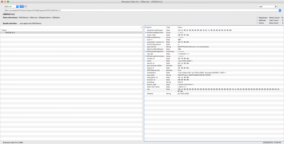The image size is (284, 144).
Task: Select the subsystem-vendor-id property
Action: 214,42
